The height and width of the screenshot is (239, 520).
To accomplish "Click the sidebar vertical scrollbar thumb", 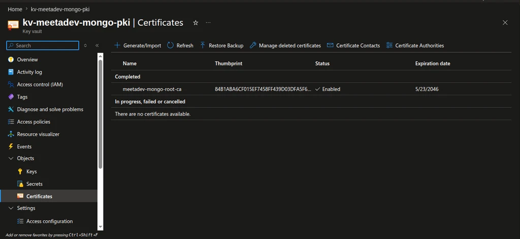I will coord(101,114).
